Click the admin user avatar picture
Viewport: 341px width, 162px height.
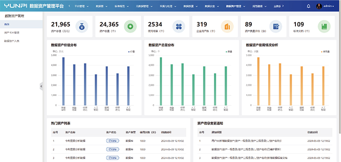coord(319,6)
